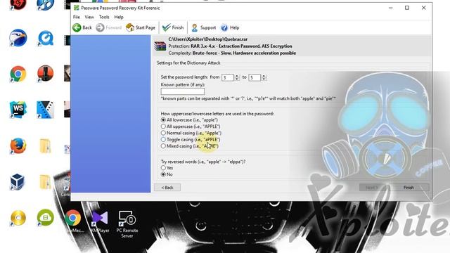Open the blue film-strip K desktop shortcut
This screenshot has width=450, height=253.
[45, 110]
